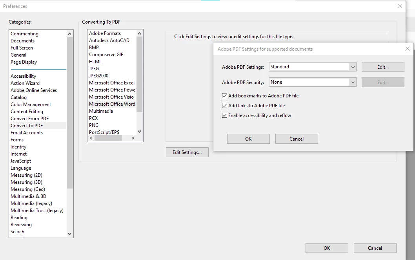Select General category

point(18,55)
